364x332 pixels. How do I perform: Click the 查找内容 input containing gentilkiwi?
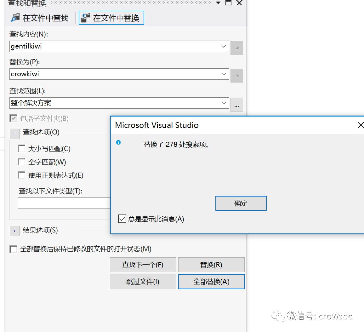[x=119, y=46]
